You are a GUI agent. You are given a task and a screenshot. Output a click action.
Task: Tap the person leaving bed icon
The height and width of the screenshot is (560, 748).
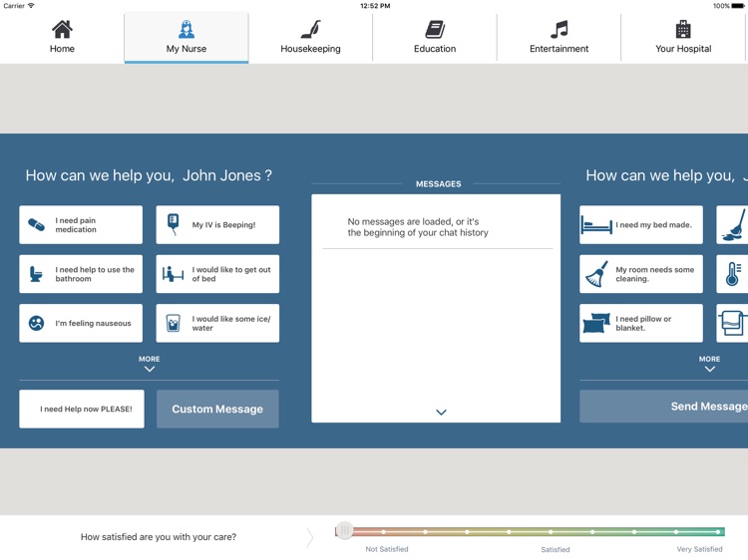(x=173, y=274)
